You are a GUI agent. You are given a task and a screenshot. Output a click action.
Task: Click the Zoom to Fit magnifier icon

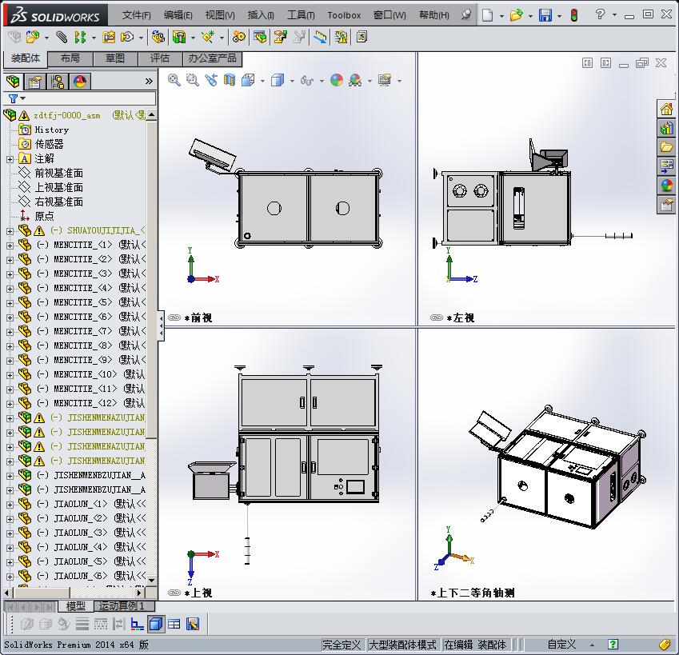click(x=174, y=80)
